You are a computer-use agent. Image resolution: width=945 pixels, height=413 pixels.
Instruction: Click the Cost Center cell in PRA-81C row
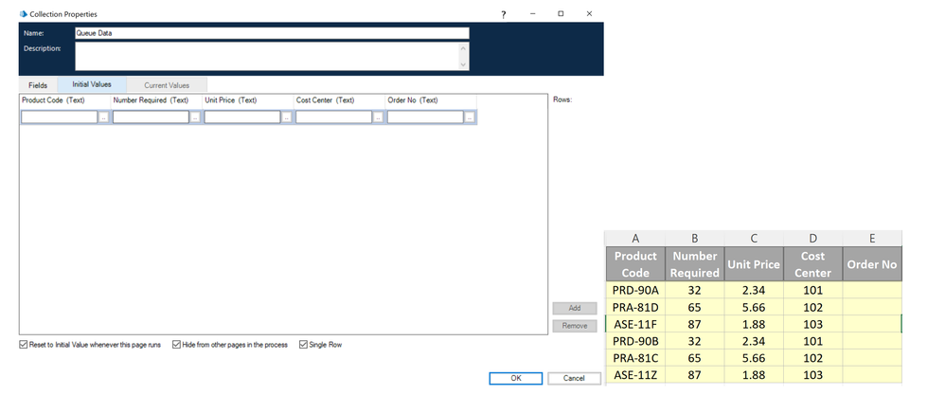pos(813,357)
